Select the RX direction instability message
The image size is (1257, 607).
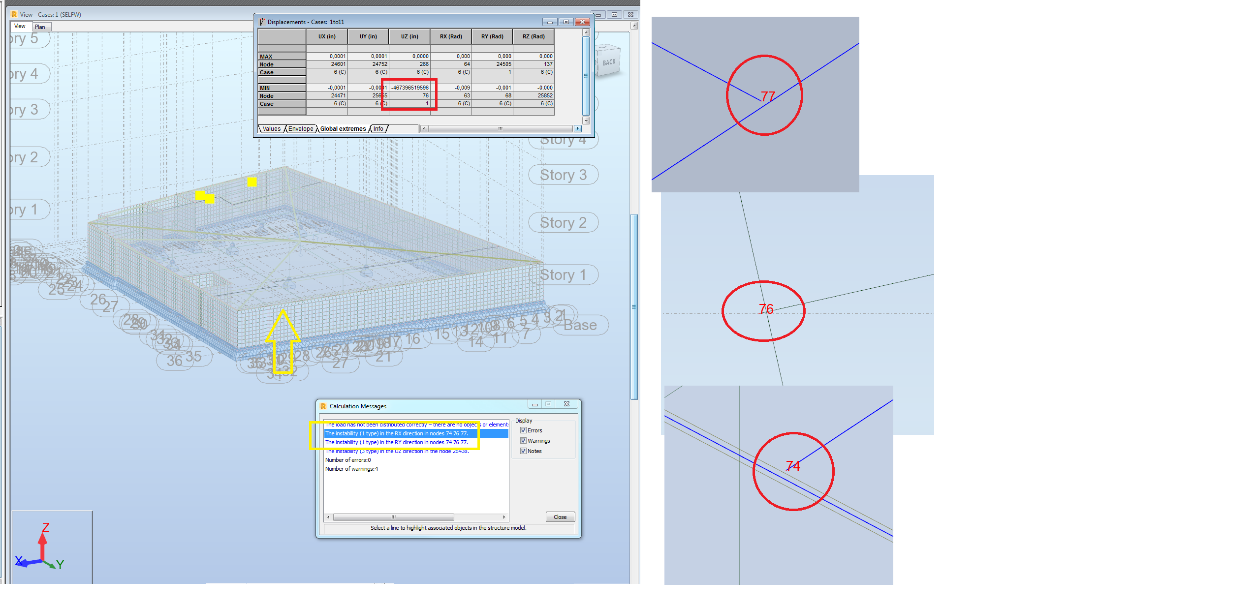click(416, 433)
